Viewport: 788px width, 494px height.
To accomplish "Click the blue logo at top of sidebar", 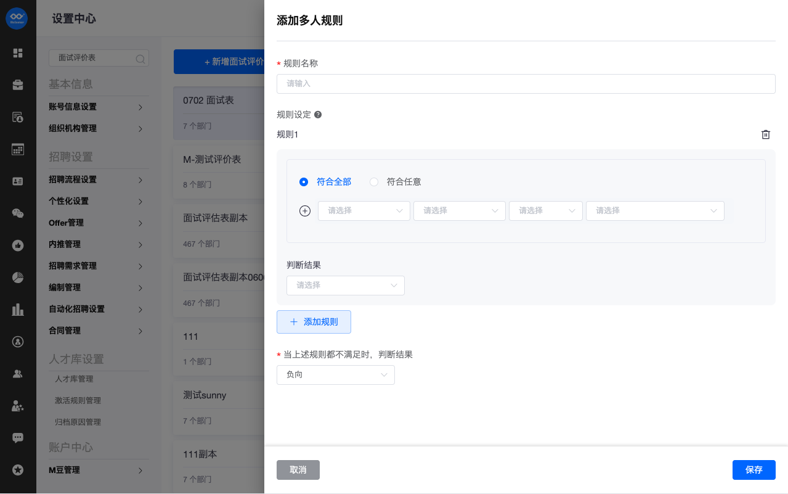I will tap(17, 18).
